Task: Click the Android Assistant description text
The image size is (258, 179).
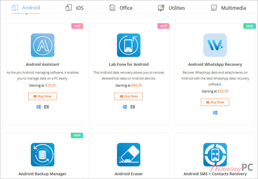Action: tap(43, 75)
